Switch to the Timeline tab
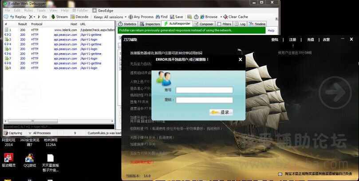Image resolution: width=359 pixels, height=181 pixels. click(x=257, y=24)
